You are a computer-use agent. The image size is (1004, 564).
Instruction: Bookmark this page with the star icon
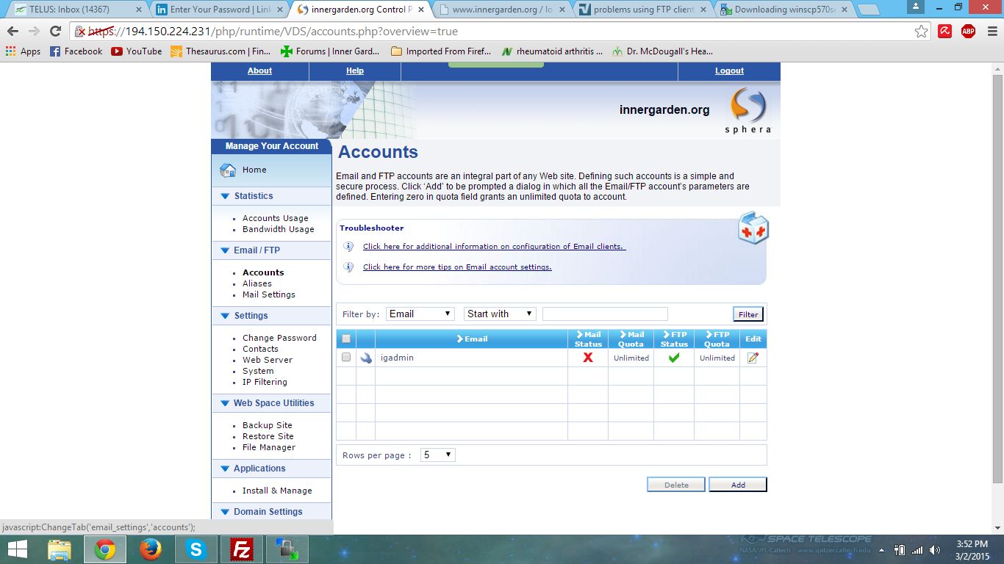point(921,32)
